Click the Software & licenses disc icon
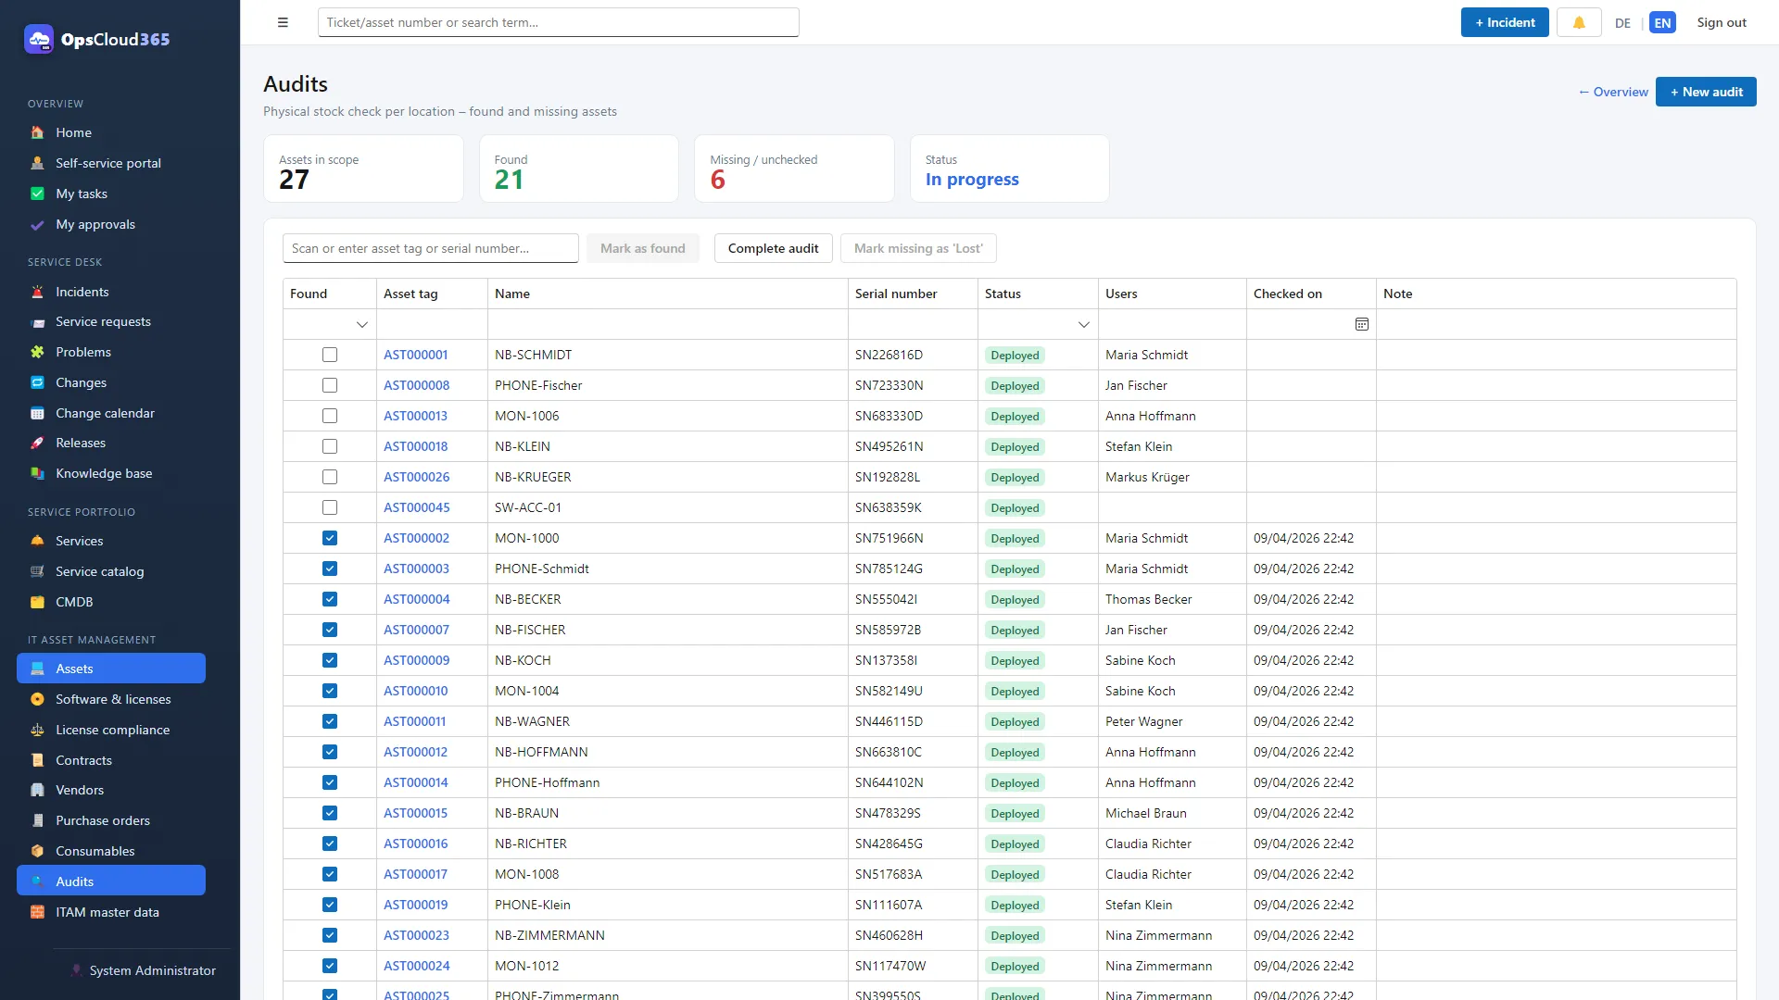Image resolution: width=1779 pixels, height=1000 pixels. tap(37, 699)
